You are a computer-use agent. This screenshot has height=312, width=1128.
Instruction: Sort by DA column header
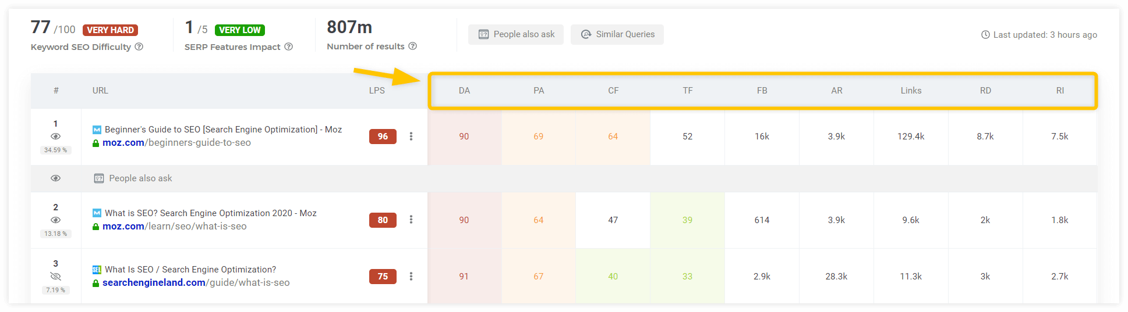click(x=464, y=91)
